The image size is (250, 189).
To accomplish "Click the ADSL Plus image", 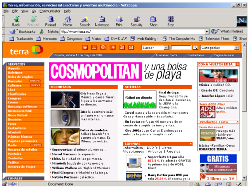I will pyautogui.click(x=208, y=112).
